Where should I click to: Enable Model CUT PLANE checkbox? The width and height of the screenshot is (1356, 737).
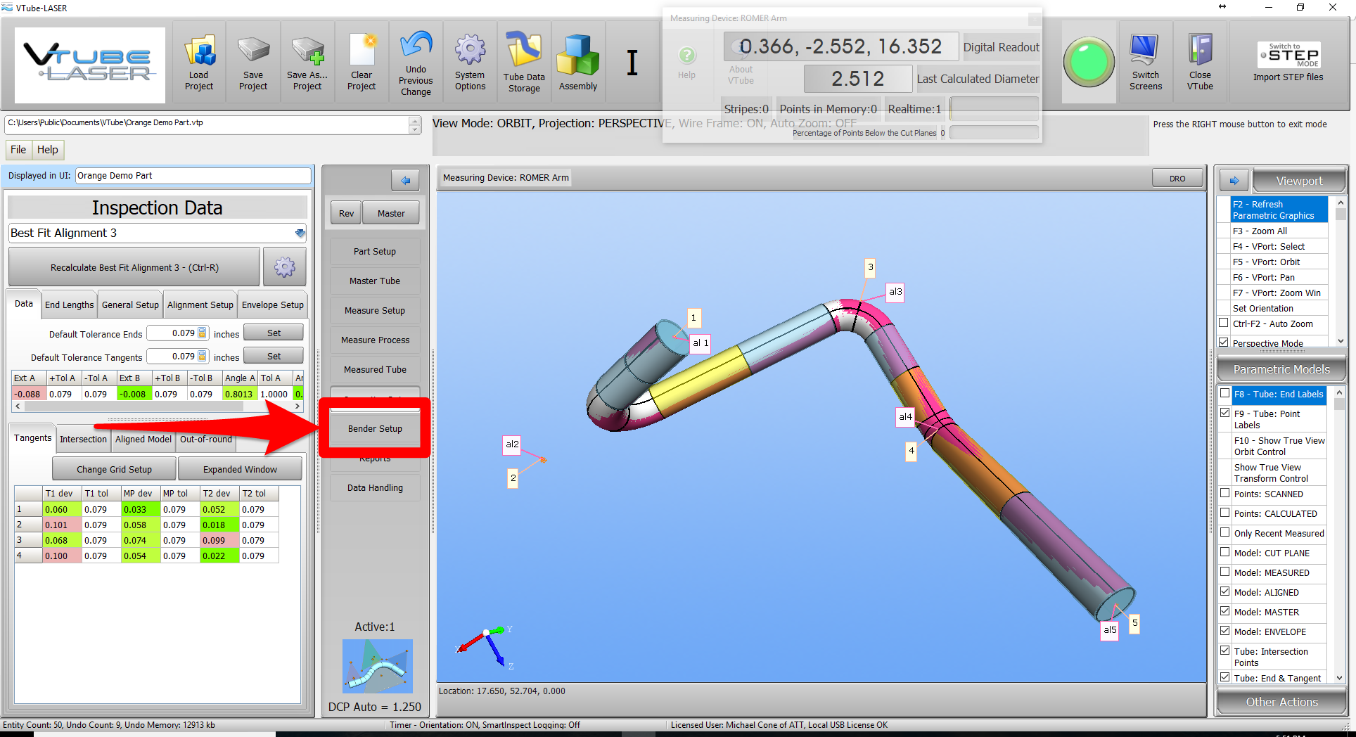coord(1224,552)
